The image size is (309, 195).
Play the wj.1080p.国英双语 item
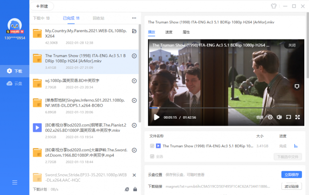pyautogui.click(x=134, y=81)
